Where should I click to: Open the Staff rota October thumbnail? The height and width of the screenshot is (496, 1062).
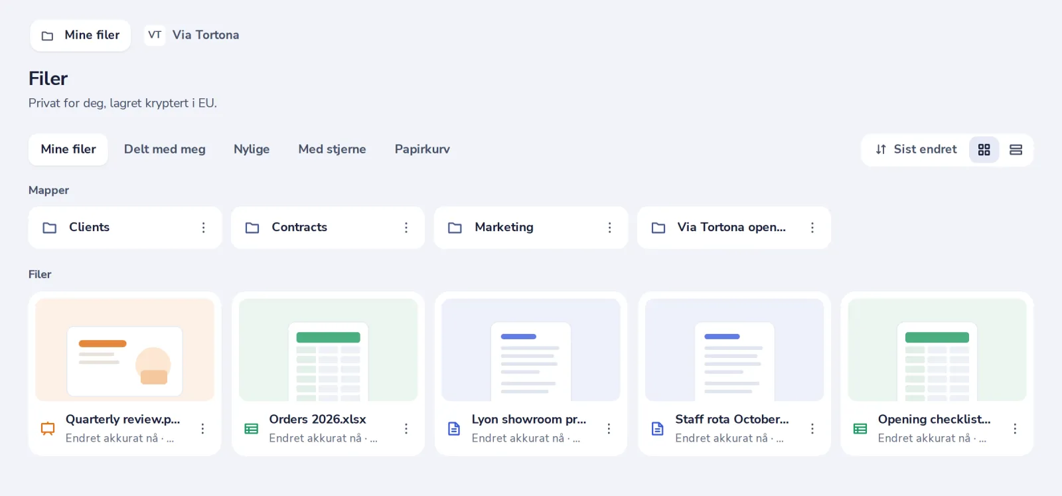tap(734, 350)
